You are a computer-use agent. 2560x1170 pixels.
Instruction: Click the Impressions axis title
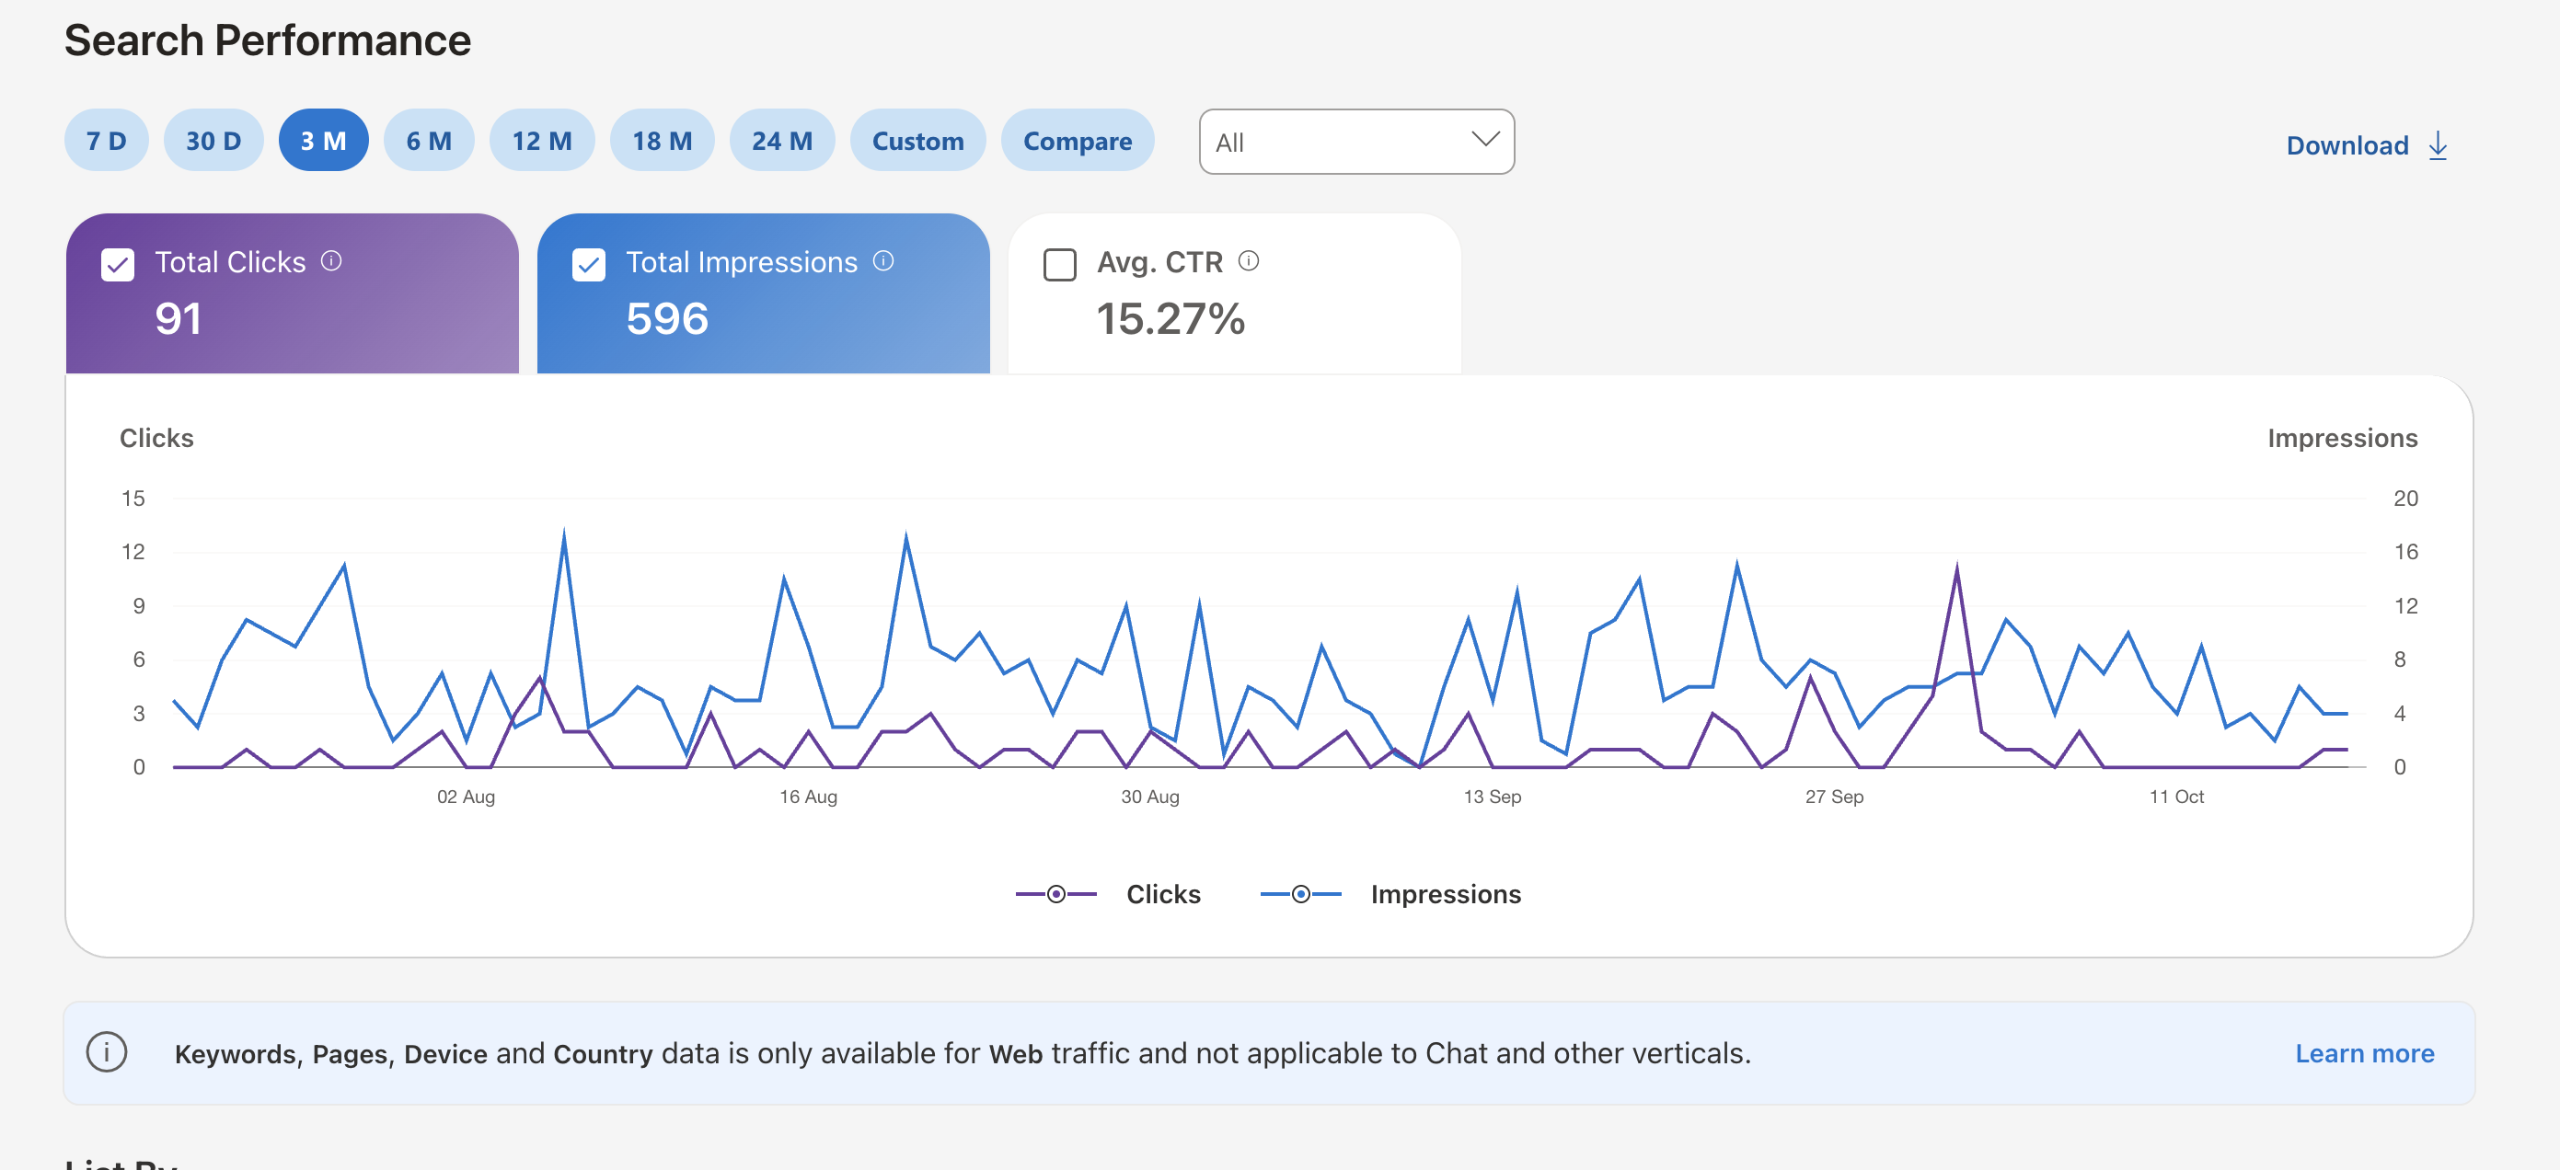tap(2342, 438)
